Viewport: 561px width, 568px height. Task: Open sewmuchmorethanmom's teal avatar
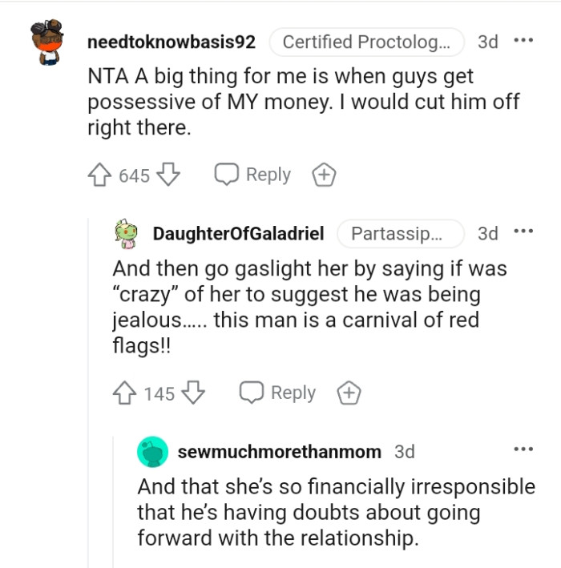click(152, 452)
